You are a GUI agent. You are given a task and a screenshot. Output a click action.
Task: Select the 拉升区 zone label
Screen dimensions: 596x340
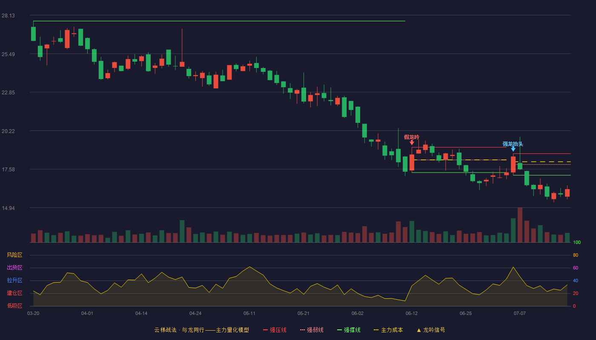pyautogui.click(x=14, y=280)
